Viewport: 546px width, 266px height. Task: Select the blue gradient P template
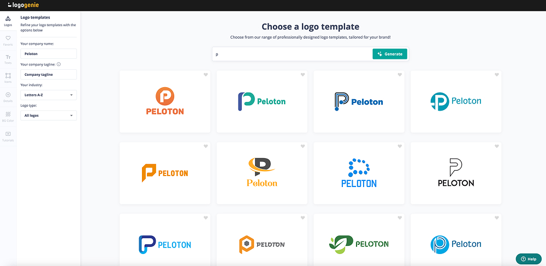tap(165, 240)
